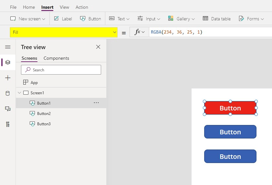Open the fx formula function dropdown

tap(139, 32)
